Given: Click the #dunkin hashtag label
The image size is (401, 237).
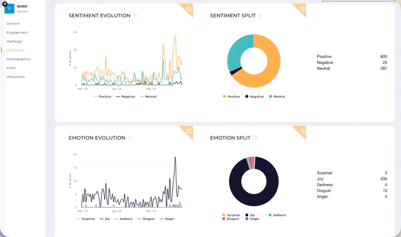Looking at the screenshot, I should coord(23,11).
